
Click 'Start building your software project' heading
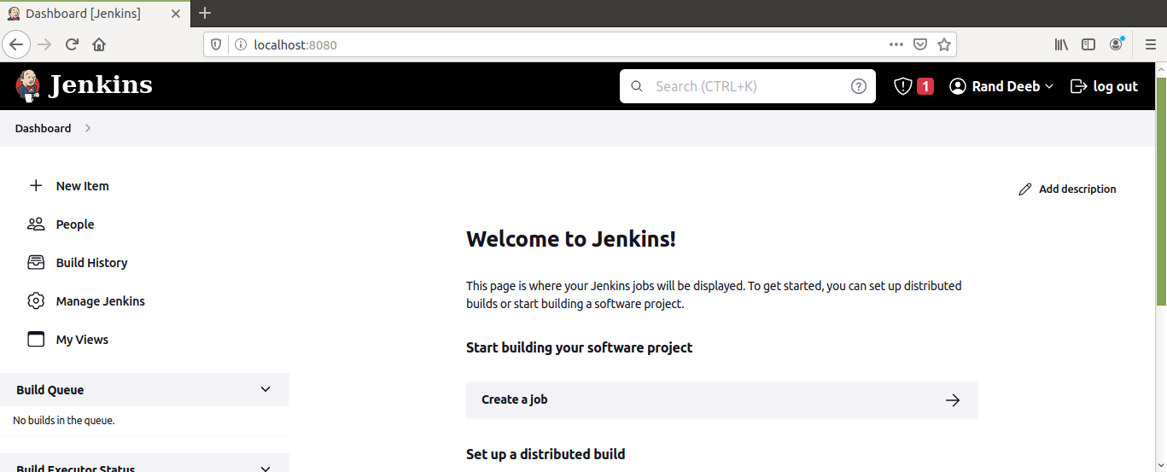(x=580, y=347)
